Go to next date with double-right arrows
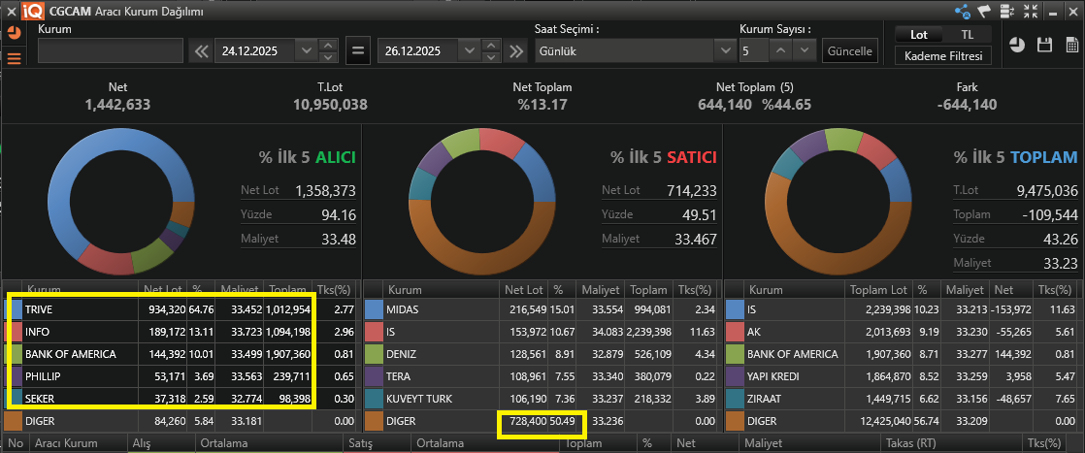The width and height of the screenshot is (1085, 453). coord(516,51)
